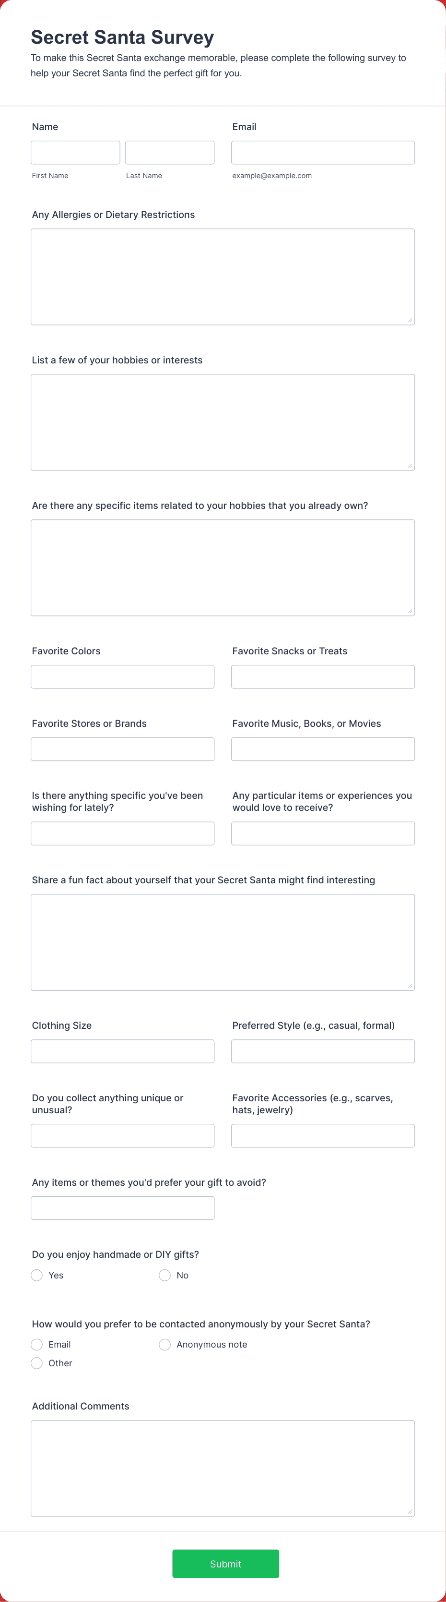446x1602 pixels.
Task: Focus the Email address field
Action: click(x=323, y=152)
